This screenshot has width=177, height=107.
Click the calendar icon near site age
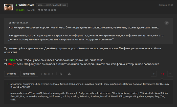coord(39,10)
